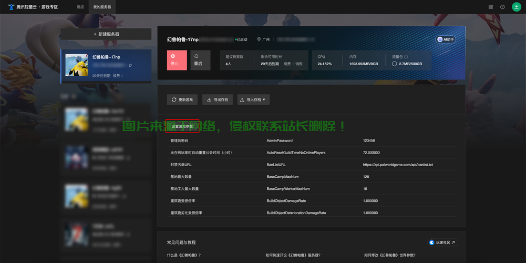Click the CPU usage value 24.152%

pos(325,64)
